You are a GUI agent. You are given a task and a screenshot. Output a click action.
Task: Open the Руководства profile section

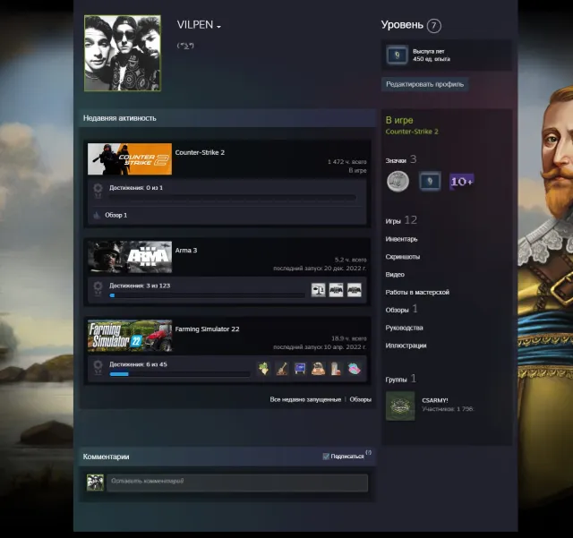[x=404, y=328]
